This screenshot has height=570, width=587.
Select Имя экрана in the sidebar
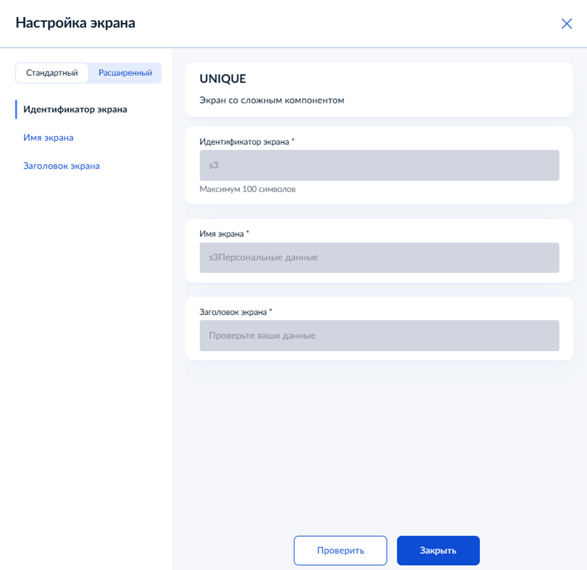tap(48, 138)
